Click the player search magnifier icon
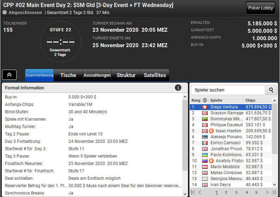The image size is (280, 197). pos(271,90)
